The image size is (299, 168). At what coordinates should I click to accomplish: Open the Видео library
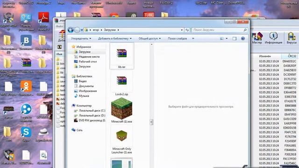83,81
